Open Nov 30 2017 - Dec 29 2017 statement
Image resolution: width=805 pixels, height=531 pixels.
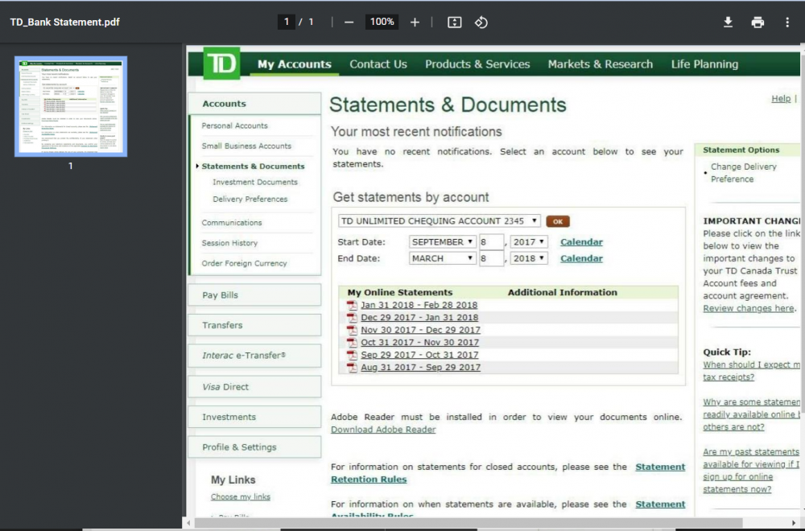[x=420, y=330]
